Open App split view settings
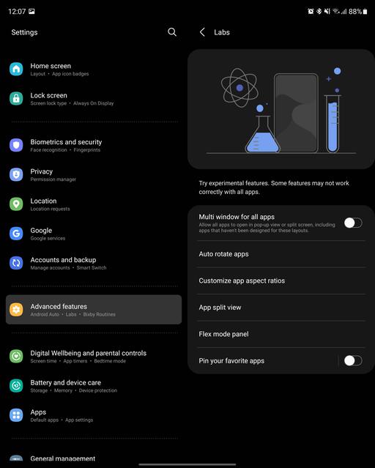 point(281,308)
